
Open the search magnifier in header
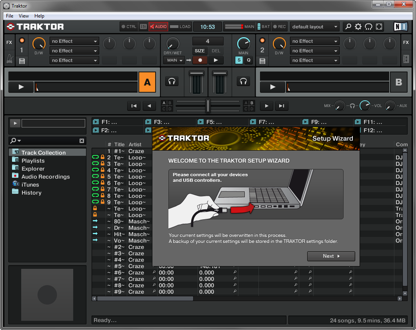coord(348,26)
